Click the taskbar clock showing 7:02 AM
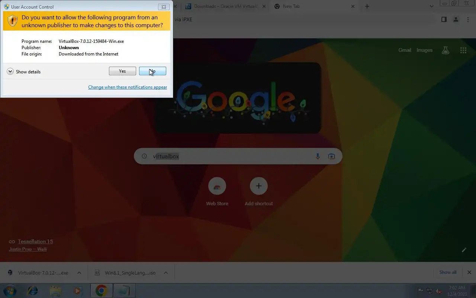This screenshot has width=476, height=298. tap(457, 291)
